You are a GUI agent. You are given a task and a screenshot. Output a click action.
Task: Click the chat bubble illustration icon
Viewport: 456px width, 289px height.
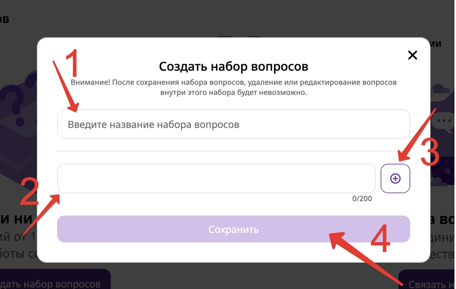(444, 121)
